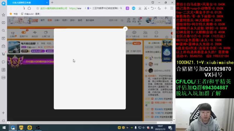
Task: Click the search box with trending headline
Action: coord(105,8)
